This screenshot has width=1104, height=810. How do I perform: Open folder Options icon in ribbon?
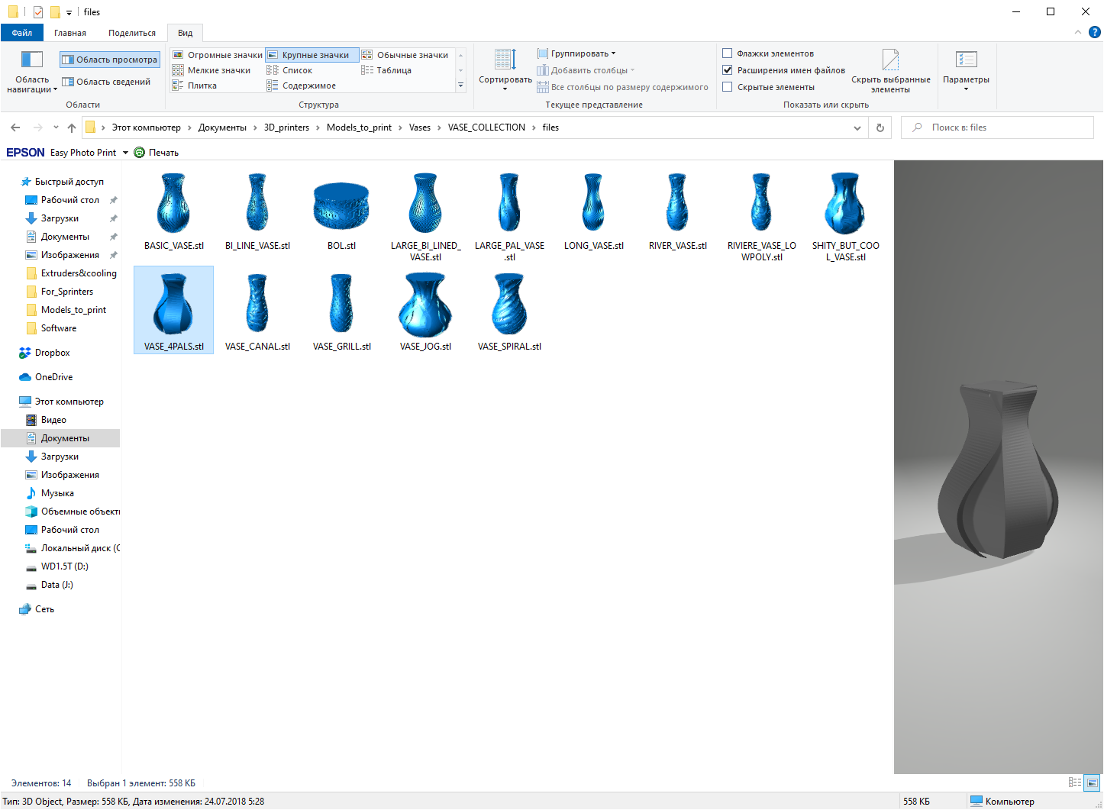coord(966,61)
